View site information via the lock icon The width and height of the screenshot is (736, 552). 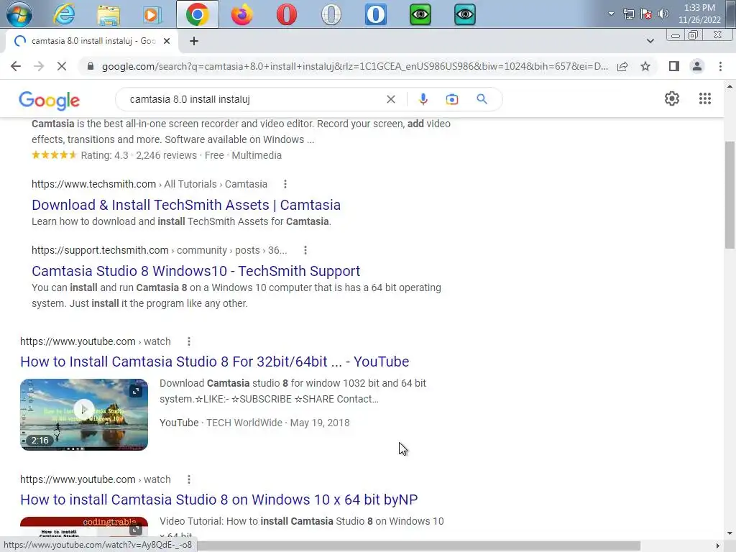(91, 66)
